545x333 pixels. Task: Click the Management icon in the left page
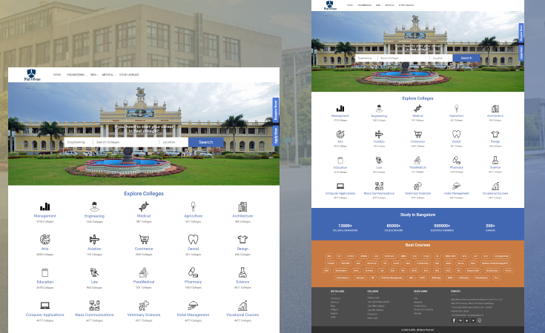(45, 207)
